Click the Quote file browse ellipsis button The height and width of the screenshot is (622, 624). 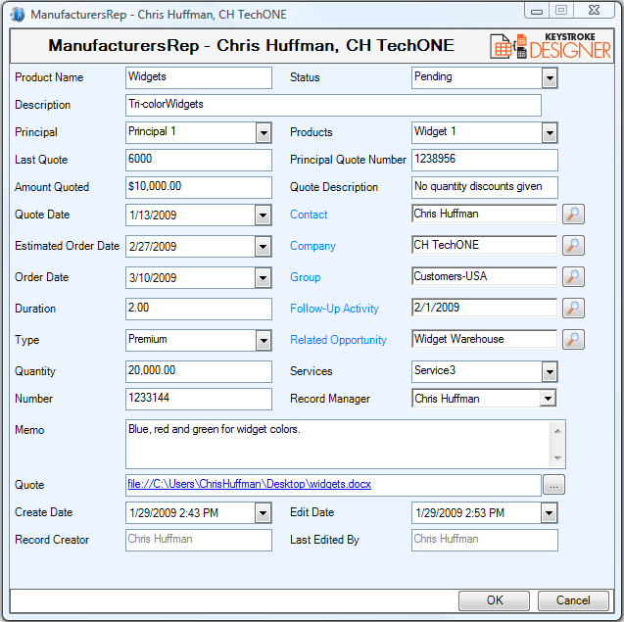tap(553, 485)
